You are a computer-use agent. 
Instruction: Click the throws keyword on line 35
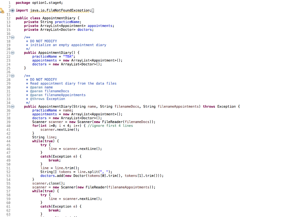coord(209,106)
